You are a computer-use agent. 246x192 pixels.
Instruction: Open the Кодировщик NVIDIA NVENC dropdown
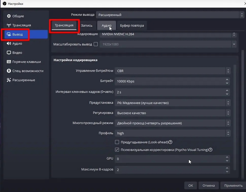tap(168, 34)
